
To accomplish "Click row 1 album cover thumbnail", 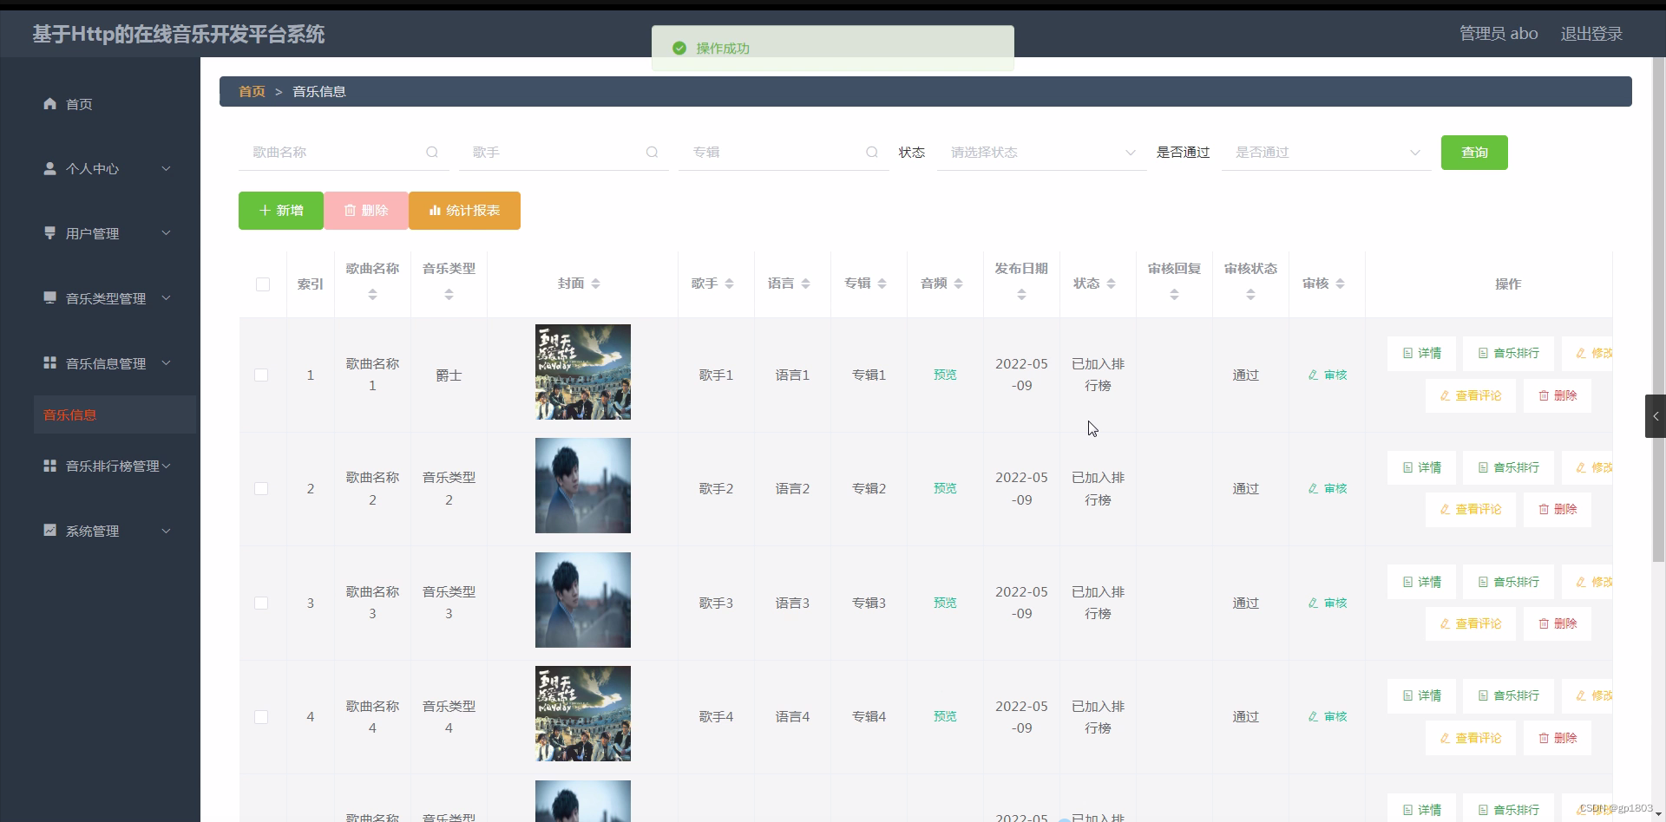I will (x=583, y=372).
